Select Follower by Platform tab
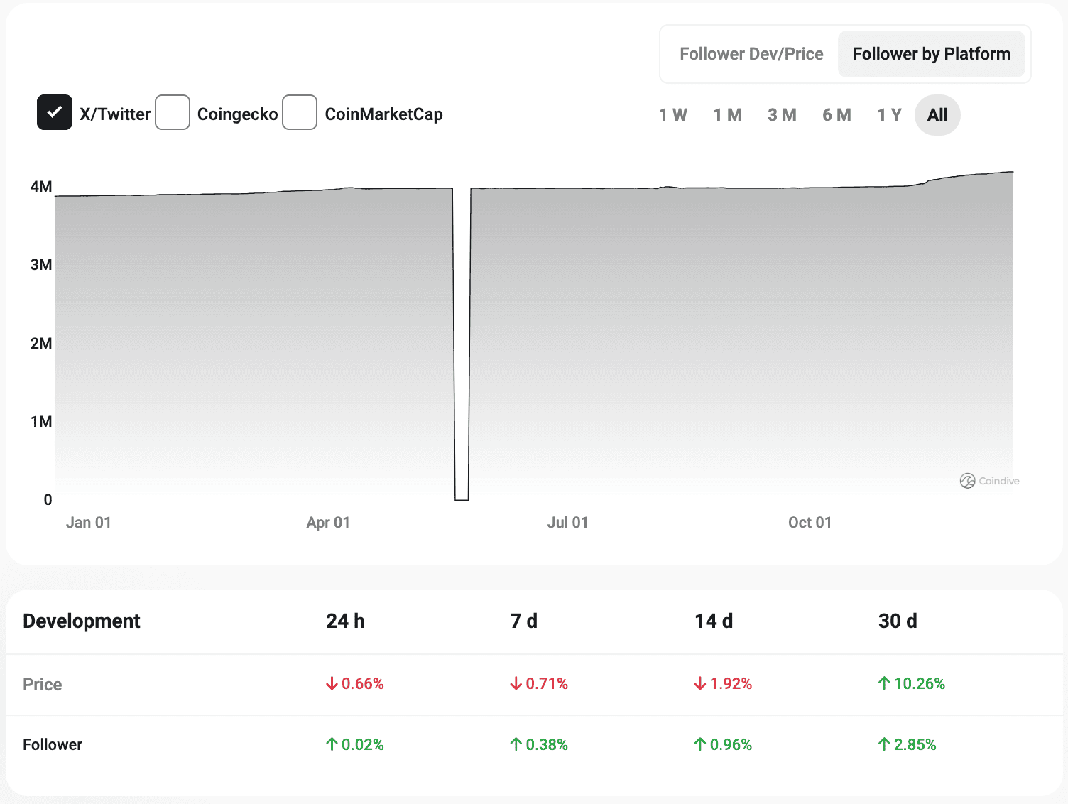 tap(931, 54)
